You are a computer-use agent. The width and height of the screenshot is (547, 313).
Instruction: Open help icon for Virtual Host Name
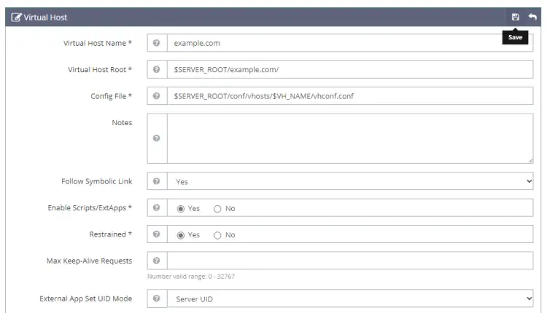(x=157, y=43)
